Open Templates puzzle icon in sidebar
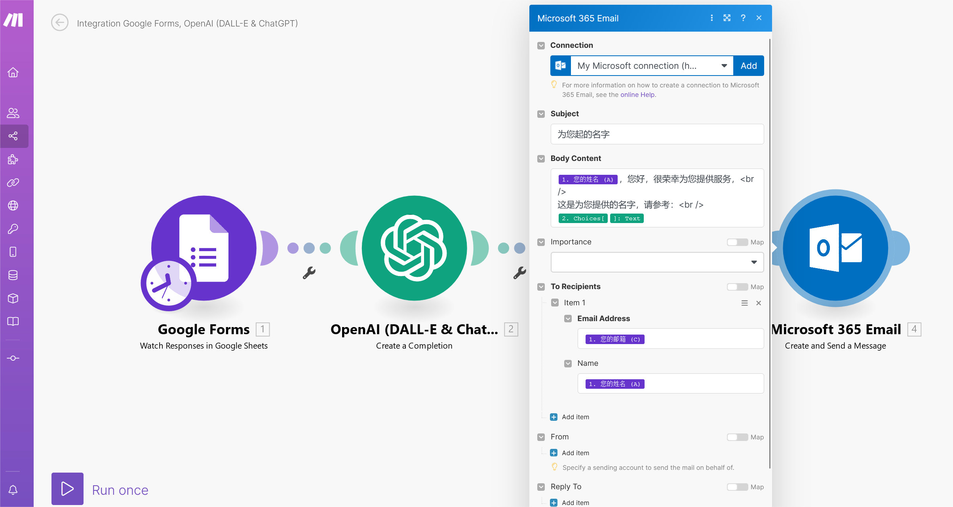Viewport: 953px width, 507px height. (x=13, y=159)
